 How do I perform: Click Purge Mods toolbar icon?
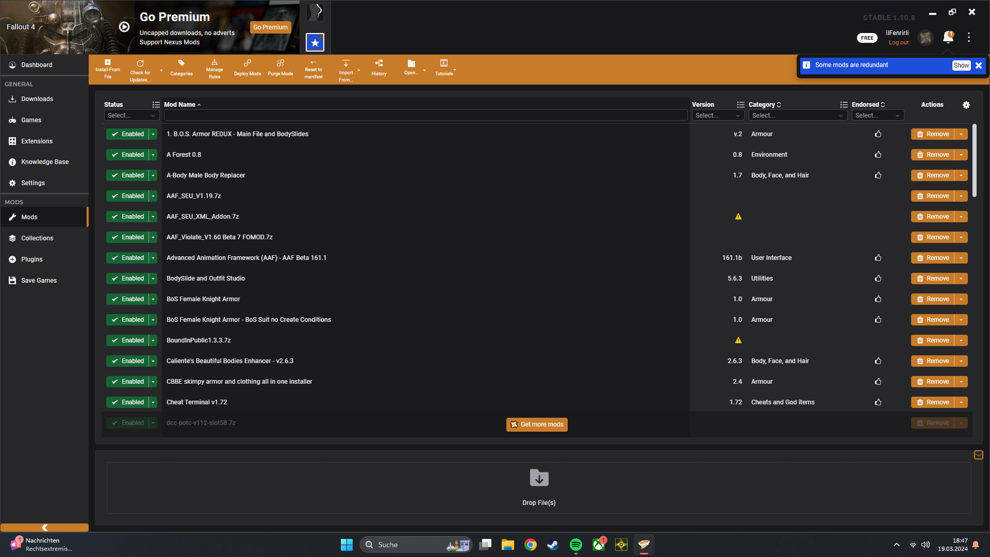[x=280, y=68]
